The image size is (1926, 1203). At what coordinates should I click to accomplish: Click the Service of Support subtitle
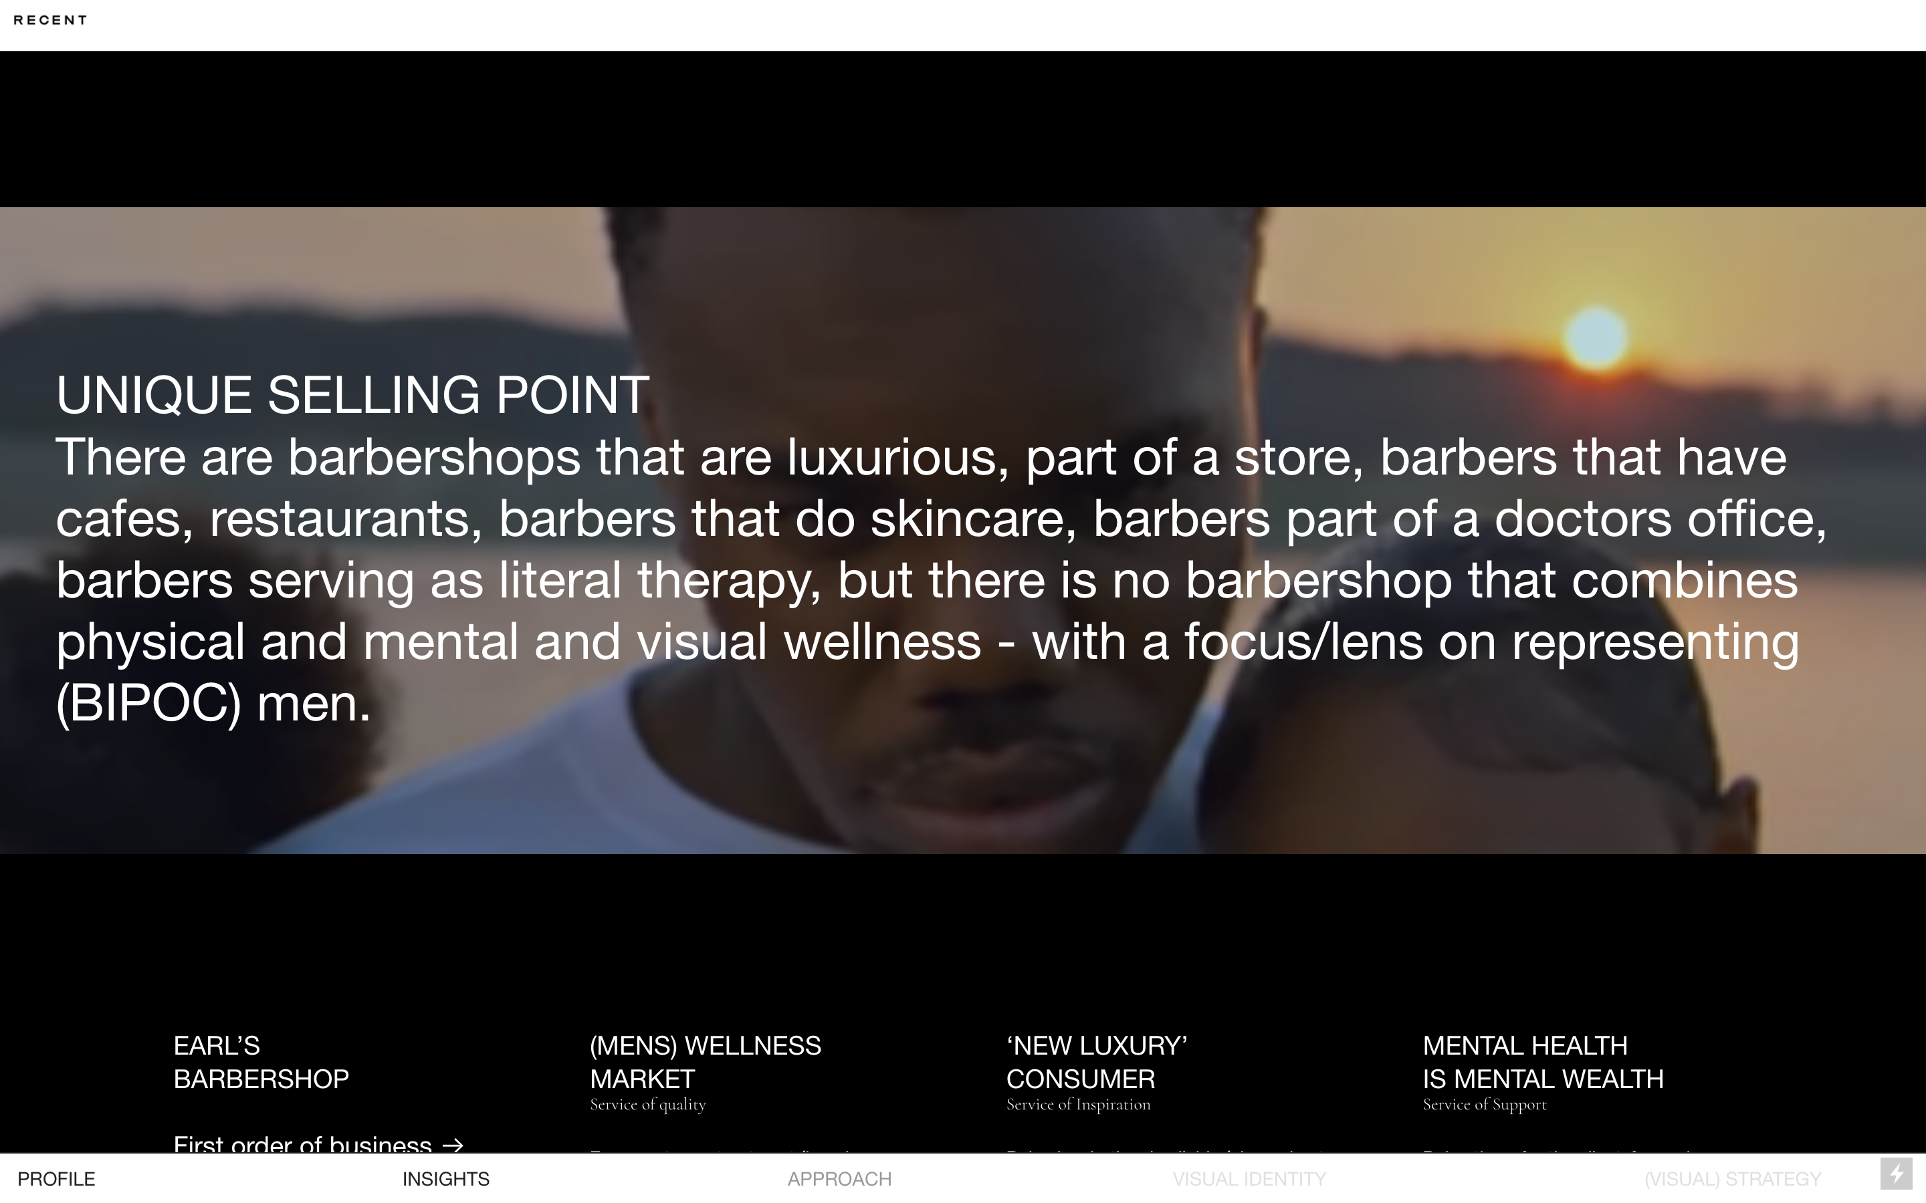tap(1485, 1104)
